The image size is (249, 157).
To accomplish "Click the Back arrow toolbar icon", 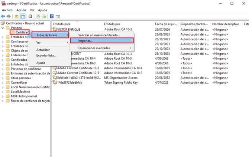I will pos(3,16).
